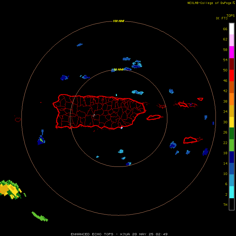Click the '10' legend value

point(225,174)
